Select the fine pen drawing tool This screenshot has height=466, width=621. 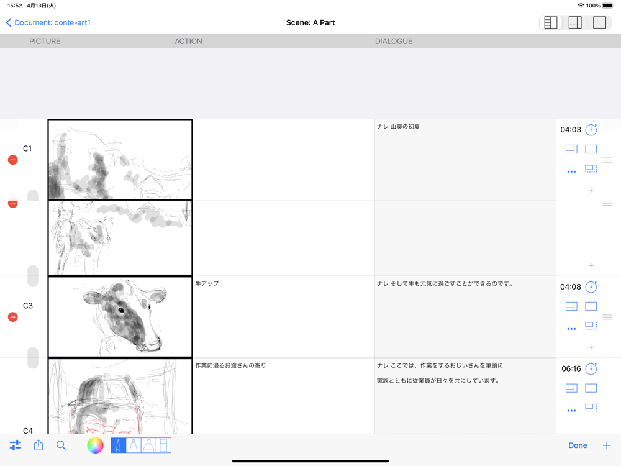coord(119,445)
